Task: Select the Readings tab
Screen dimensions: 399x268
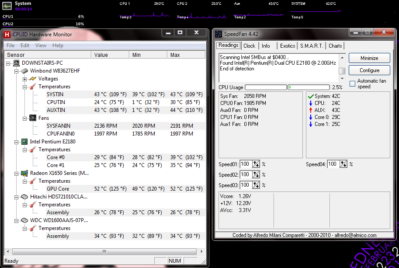Action: [x=229, y=45]
